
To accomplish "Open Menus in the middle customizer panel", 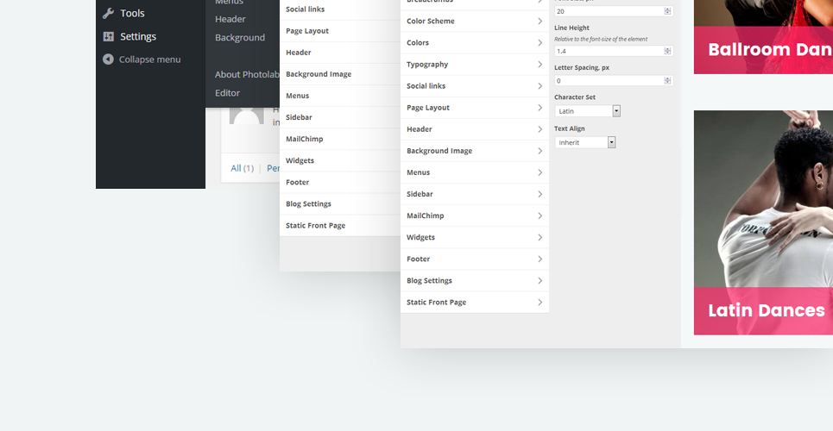I will pyautogui.click(x=340, y=96).
